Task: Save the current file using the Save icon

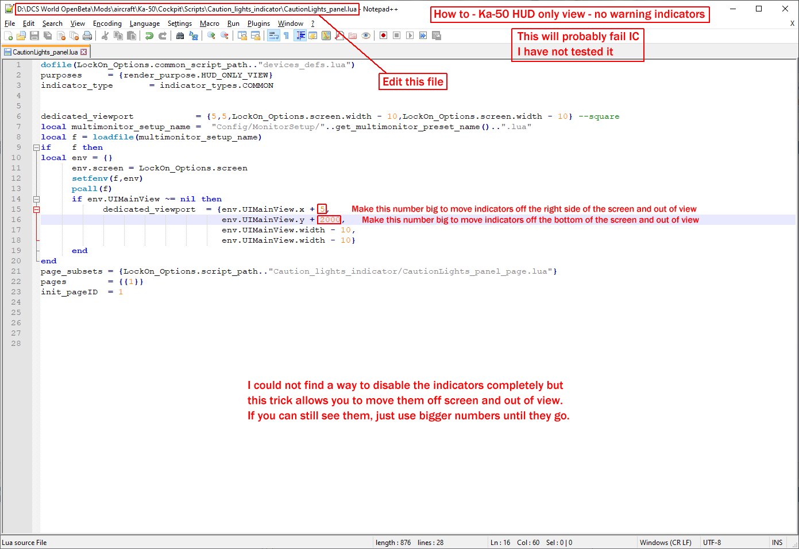Action: tap(34, 36)
